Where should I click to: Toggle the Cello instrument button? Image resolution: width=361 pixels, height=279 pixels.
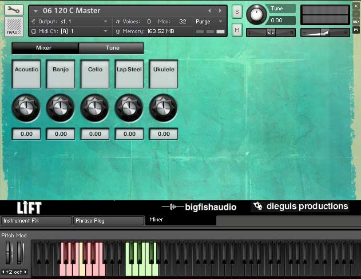[95, 74]
